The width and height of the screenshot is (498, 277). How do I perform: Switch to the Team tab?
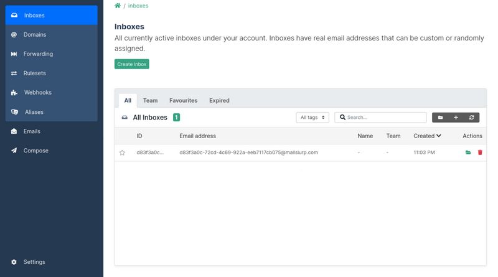[x=150, y=100]
